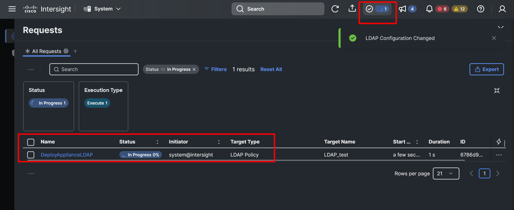The width and height of the screenshot is (514, 210).
Task: Click the Export button
Action: [486, 69]
